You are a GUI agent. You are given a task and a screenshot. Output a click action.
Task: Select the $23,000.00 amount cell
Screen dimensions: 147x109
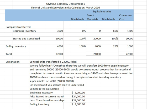coord(78,100)
